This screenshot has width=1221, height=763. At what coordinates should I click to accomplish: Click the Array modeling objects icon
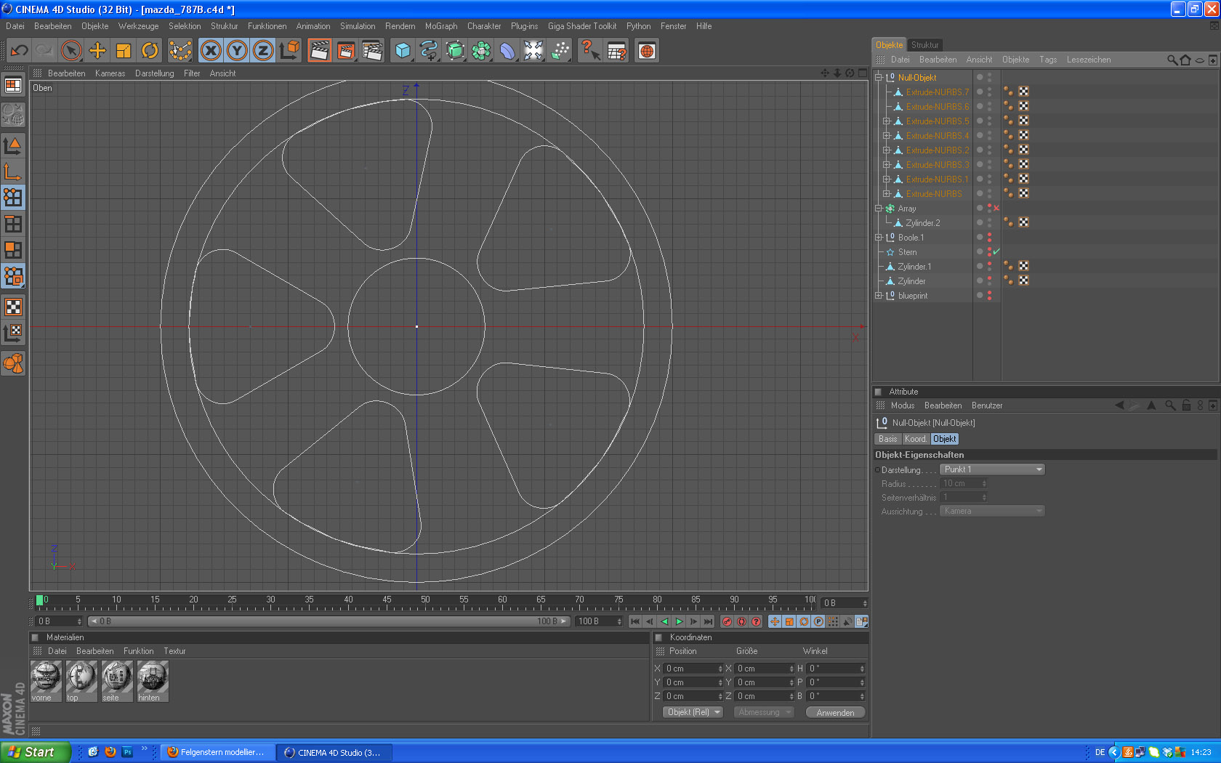(x=481, y=51)
